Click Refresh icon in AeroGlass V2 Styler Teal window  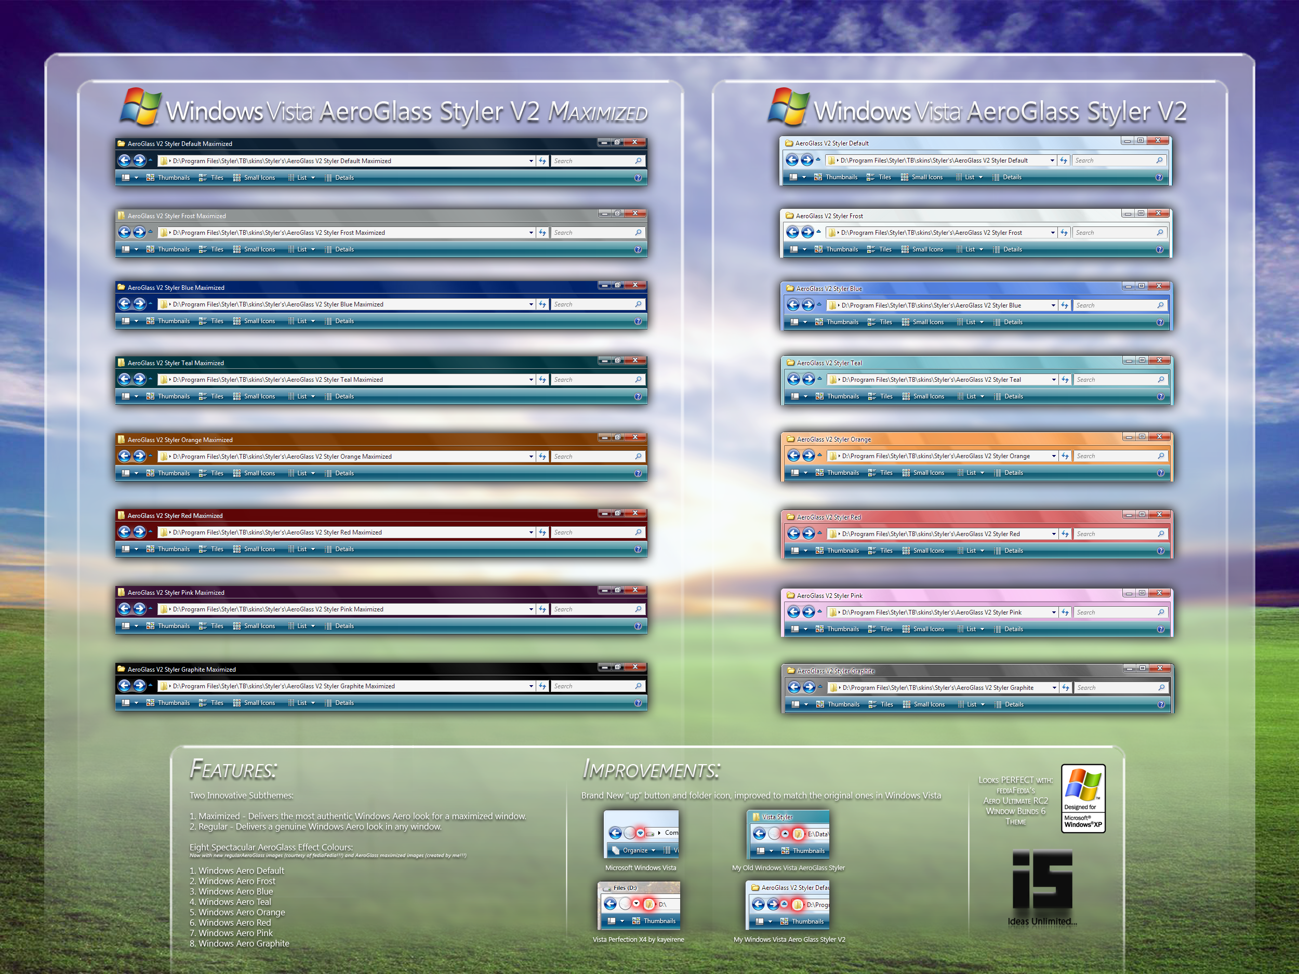click(1065, 380)
